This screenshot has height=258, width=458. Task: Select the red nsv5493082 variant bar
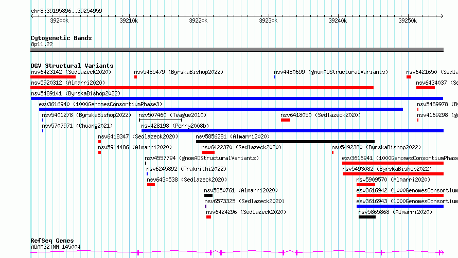tap(393, 174)
